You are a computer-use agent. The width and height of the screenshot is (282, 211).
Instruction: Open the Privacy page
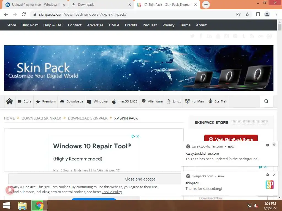[168, 25]
